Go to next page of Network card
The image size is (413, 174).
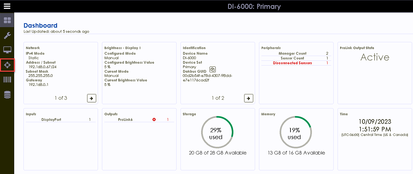(92, 98)
